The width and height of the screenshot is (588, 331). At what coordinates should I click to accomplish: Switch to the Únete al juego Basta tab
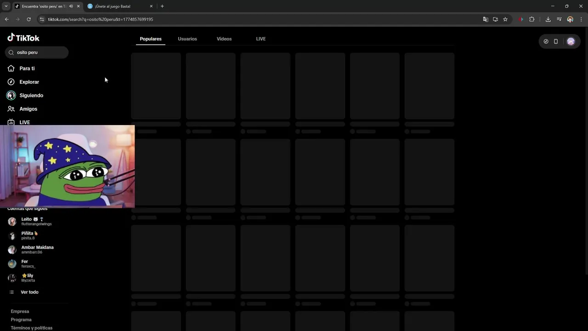(x=120, y=6)
